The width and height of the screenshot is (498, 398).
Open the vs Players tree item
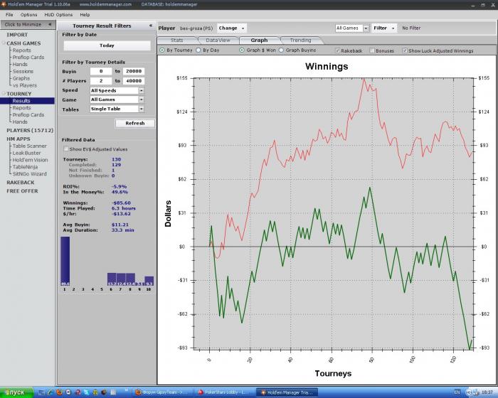click(24, 85)
